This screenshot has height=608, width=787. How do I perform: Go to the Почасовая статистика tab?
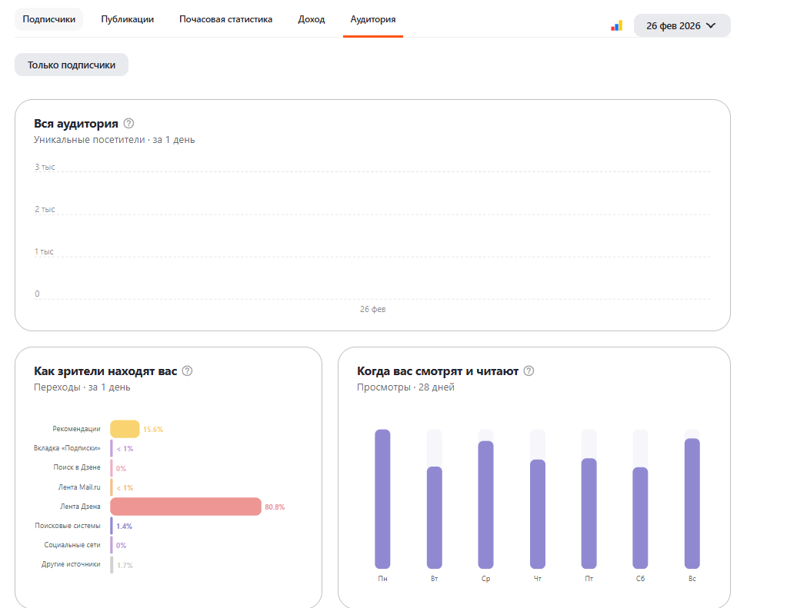coord(225,19)
